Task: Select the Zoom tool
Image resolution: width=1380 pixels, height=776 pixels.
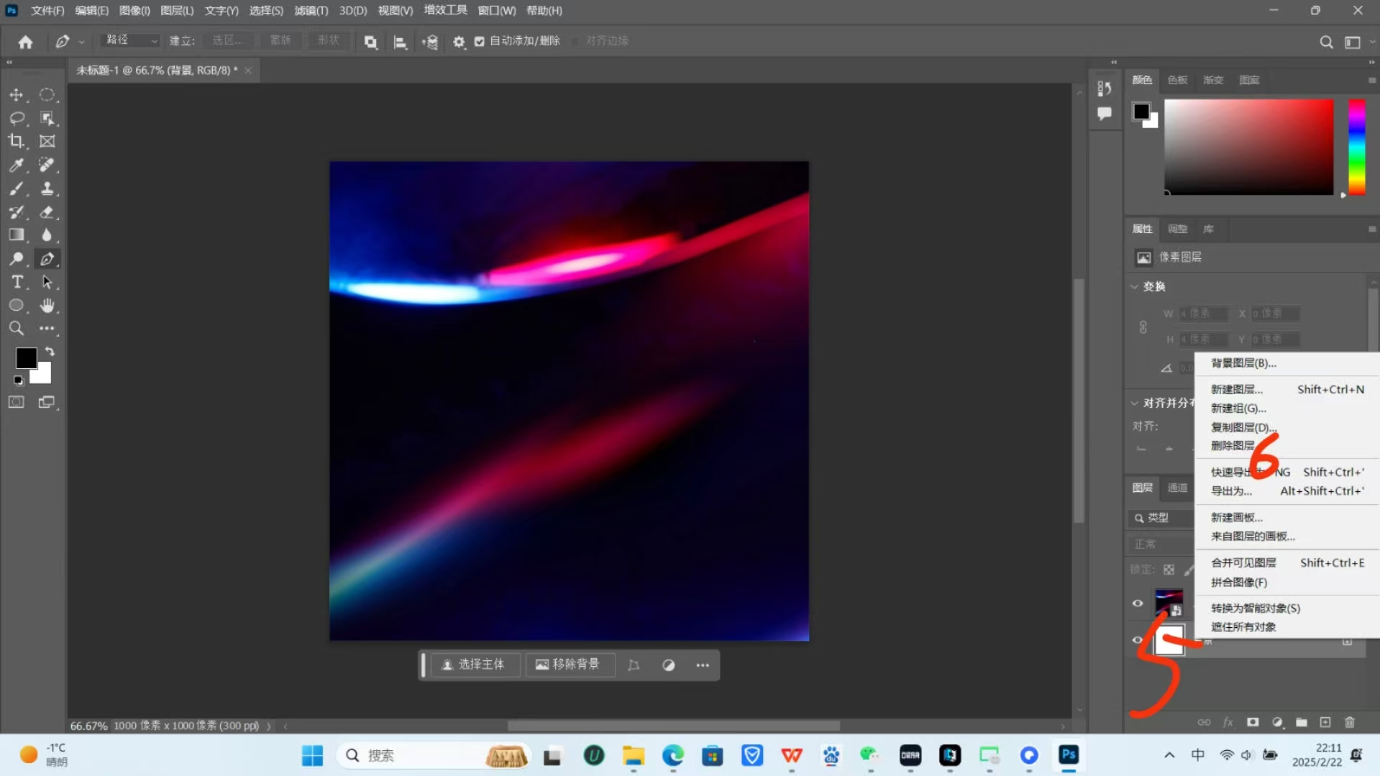Action: point(17,329)
